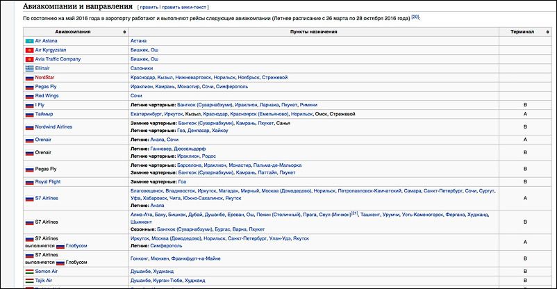Click the flag beside Tajik Air
The image size is (557, 289).
click(29, 281)
